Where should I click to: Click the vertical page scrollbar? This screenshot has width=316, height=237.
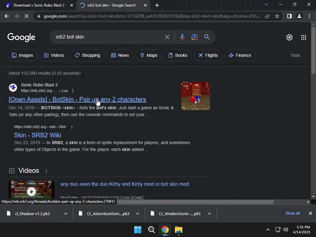click(313, 50)
